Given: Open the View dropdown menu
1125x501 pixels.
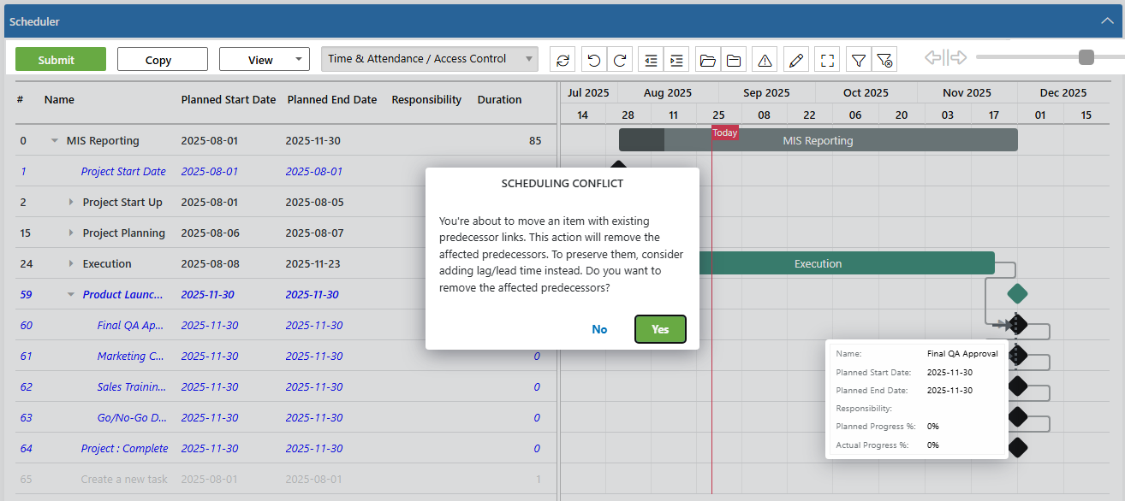Looking at the screenshot, I should coord(265,59).
